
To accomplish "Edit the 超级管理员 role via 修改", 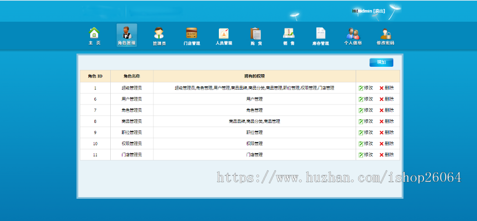I will coord(366,88).
